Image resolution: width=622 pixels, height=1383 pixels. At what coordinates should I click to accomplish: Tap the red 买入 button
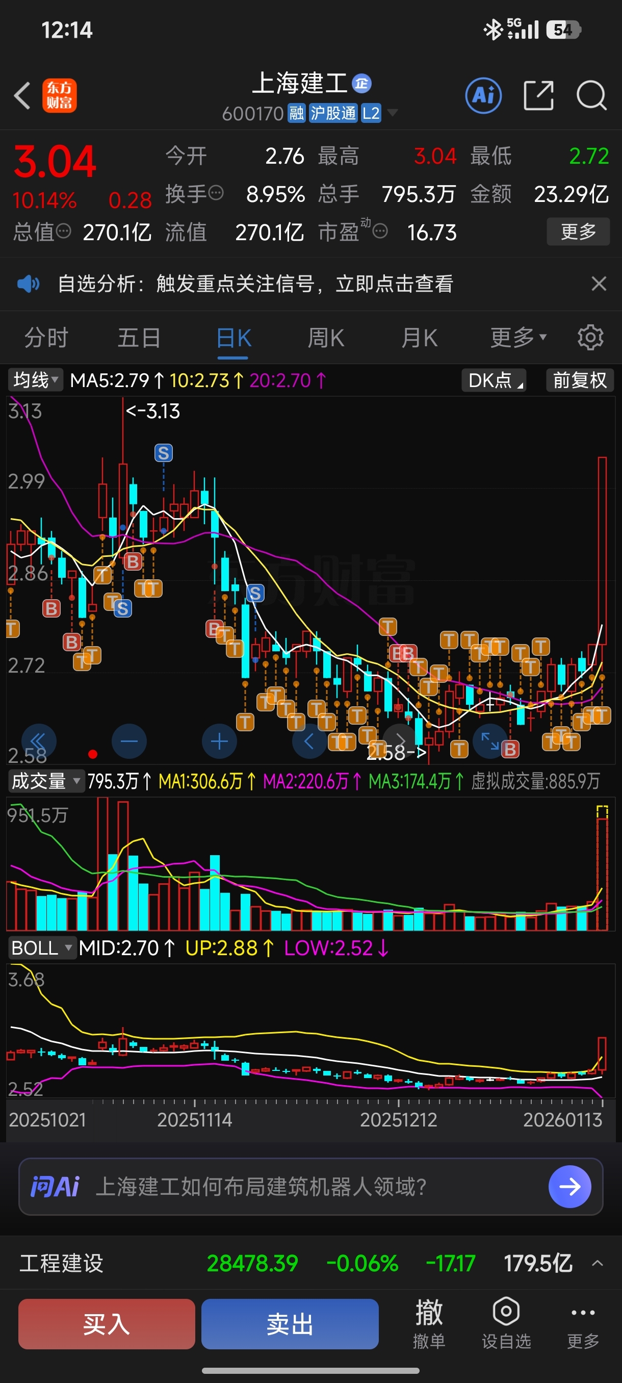(106, 1324)
